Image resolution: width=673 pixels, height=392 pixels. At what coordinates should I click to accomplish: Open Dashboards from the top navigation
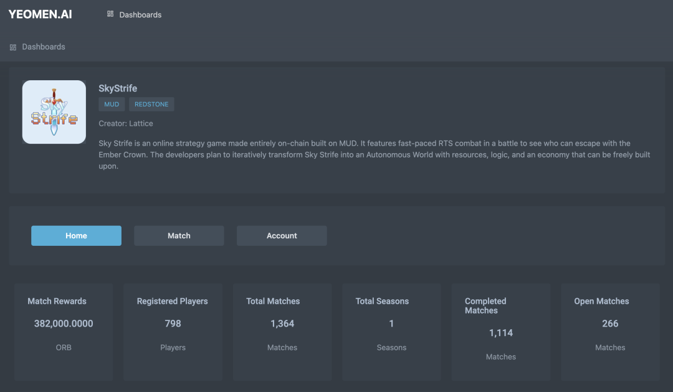[x=140, y=15]
